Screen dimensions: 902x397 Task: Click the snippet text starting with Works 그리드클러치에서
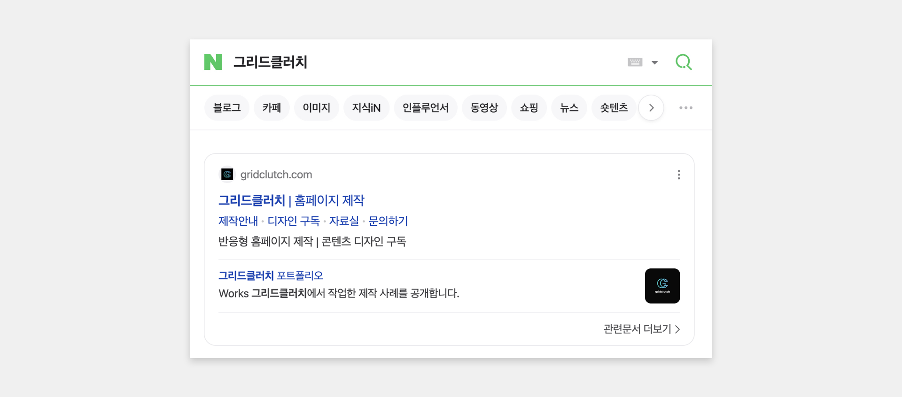(339, 293)
